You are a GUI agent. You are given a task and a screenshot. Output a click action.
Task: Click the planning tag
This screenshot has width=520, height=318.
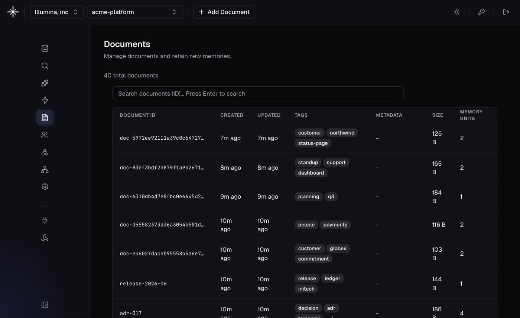point(309,196)
